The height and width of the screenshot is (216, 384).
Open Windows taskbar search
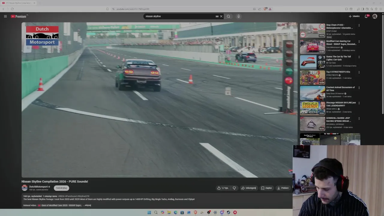pos(156,212)
